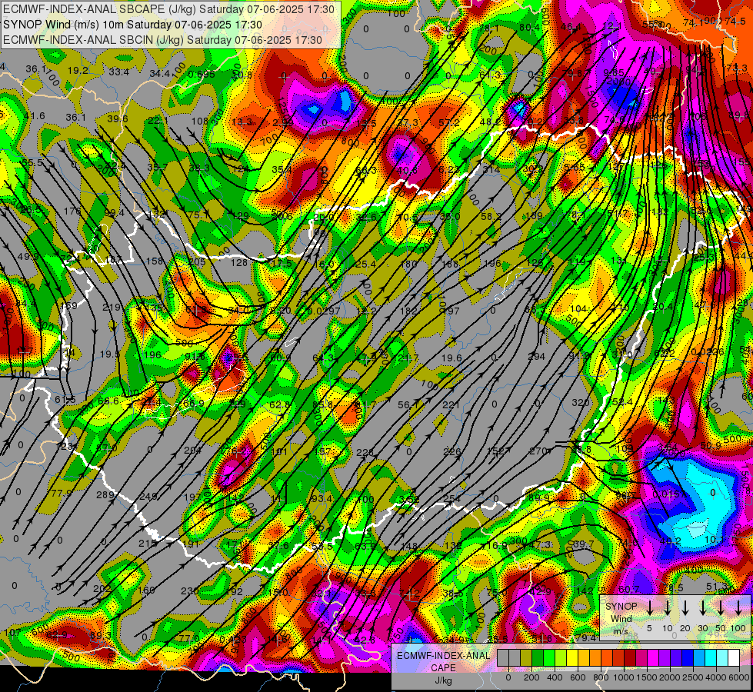Viewport: 753px width, 692px height.
Task: Click map value 89.3
Action: click(x=101, y=635)
